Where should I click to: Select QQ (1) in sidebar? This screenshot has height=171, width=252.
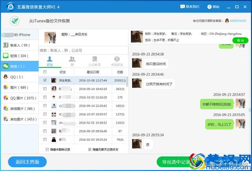point(20,77)
